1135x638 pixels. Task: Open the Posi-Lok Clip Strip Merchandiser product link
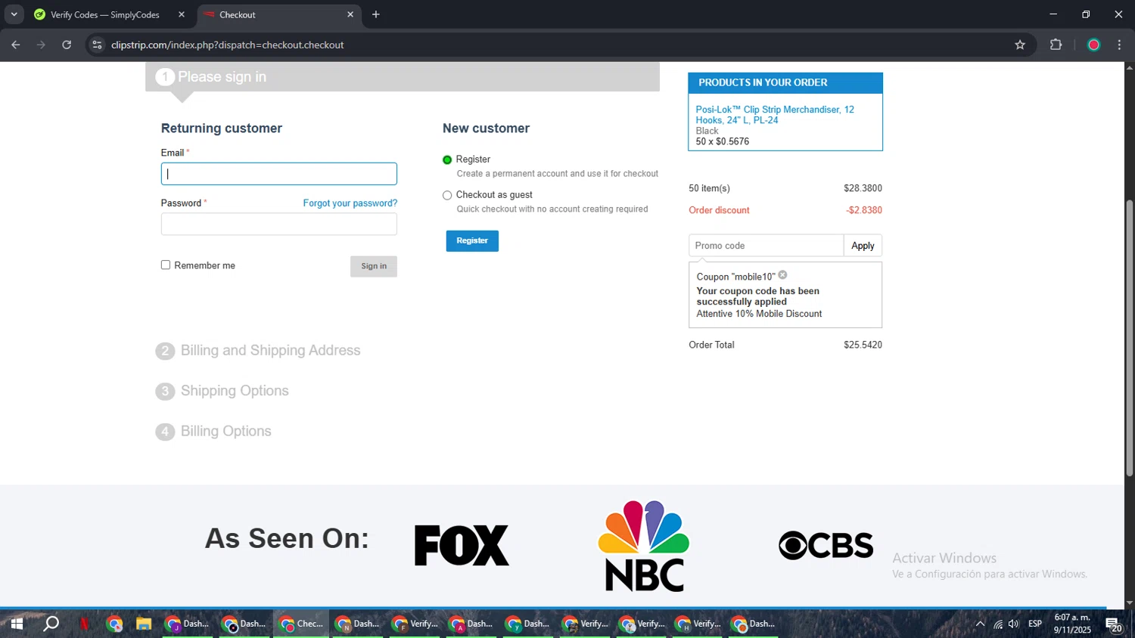coord(775,115)
